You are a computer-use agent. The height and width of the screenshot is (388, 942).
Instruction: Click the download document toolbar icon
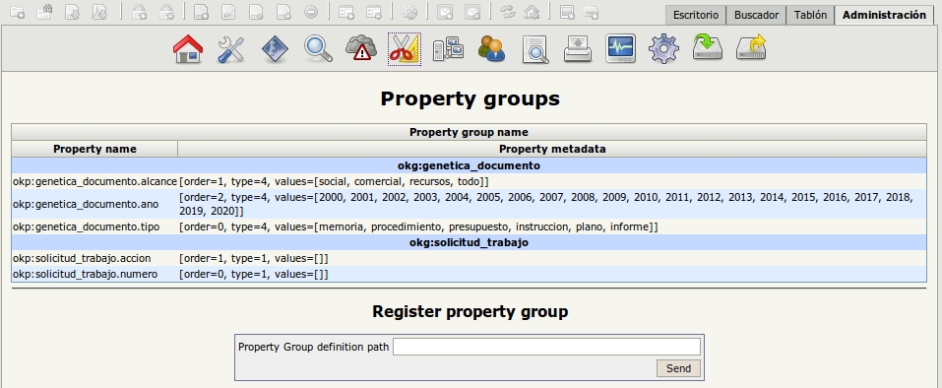(72, 12)
